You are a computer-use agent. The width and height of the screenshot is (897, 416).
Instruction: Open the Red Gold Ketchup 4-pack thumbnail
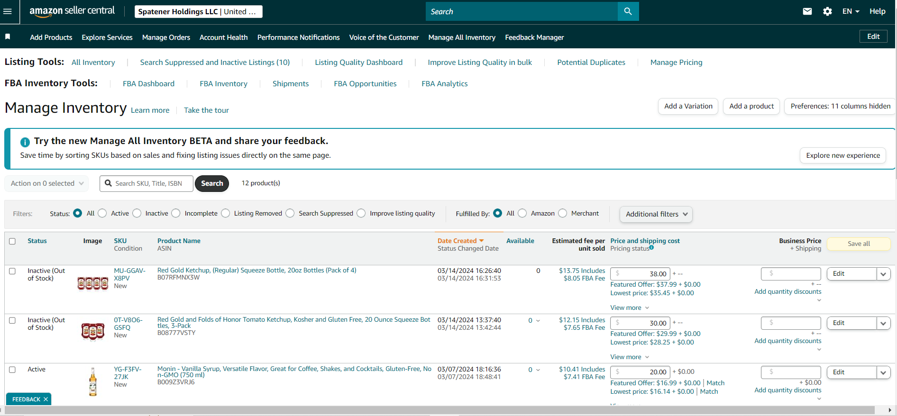(x=93, y=283)
